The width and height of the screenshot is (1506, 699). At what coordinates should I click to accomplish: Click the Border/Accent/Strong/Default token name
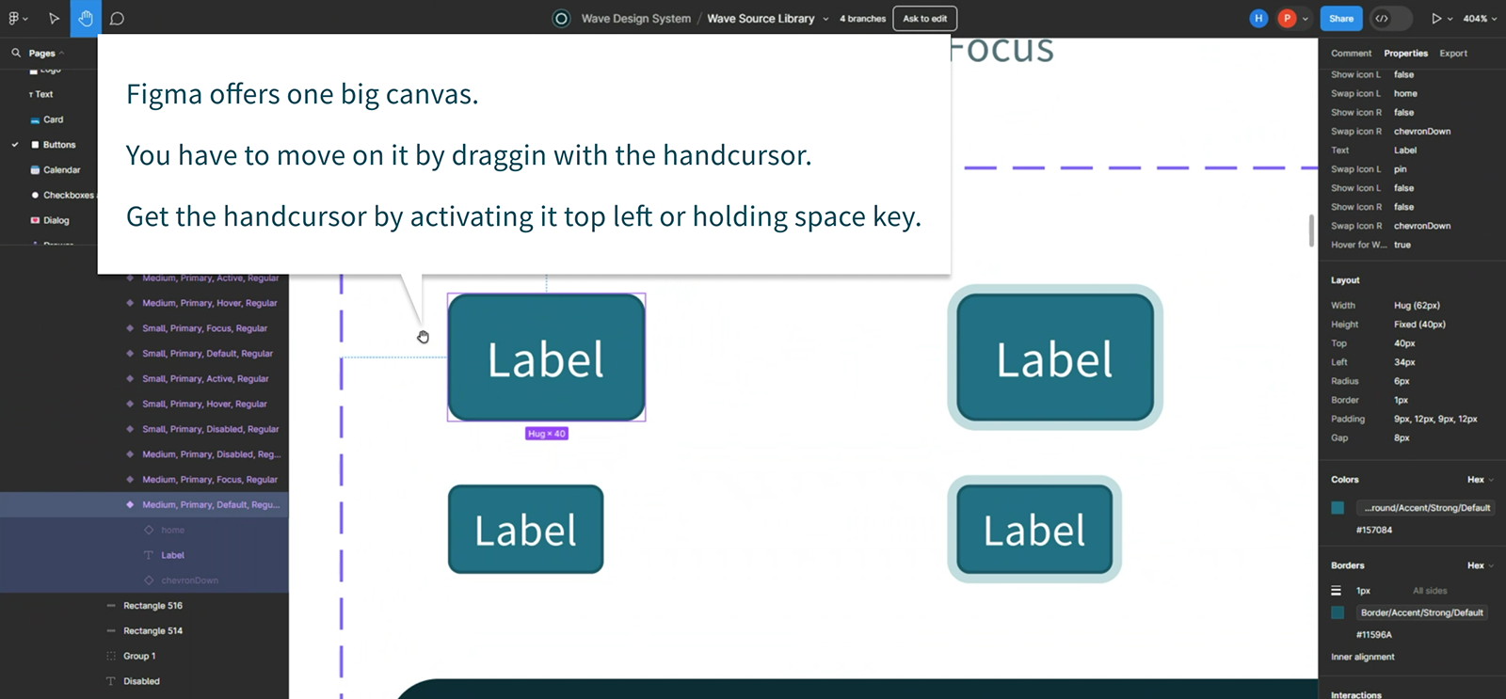click(1421, 612)
